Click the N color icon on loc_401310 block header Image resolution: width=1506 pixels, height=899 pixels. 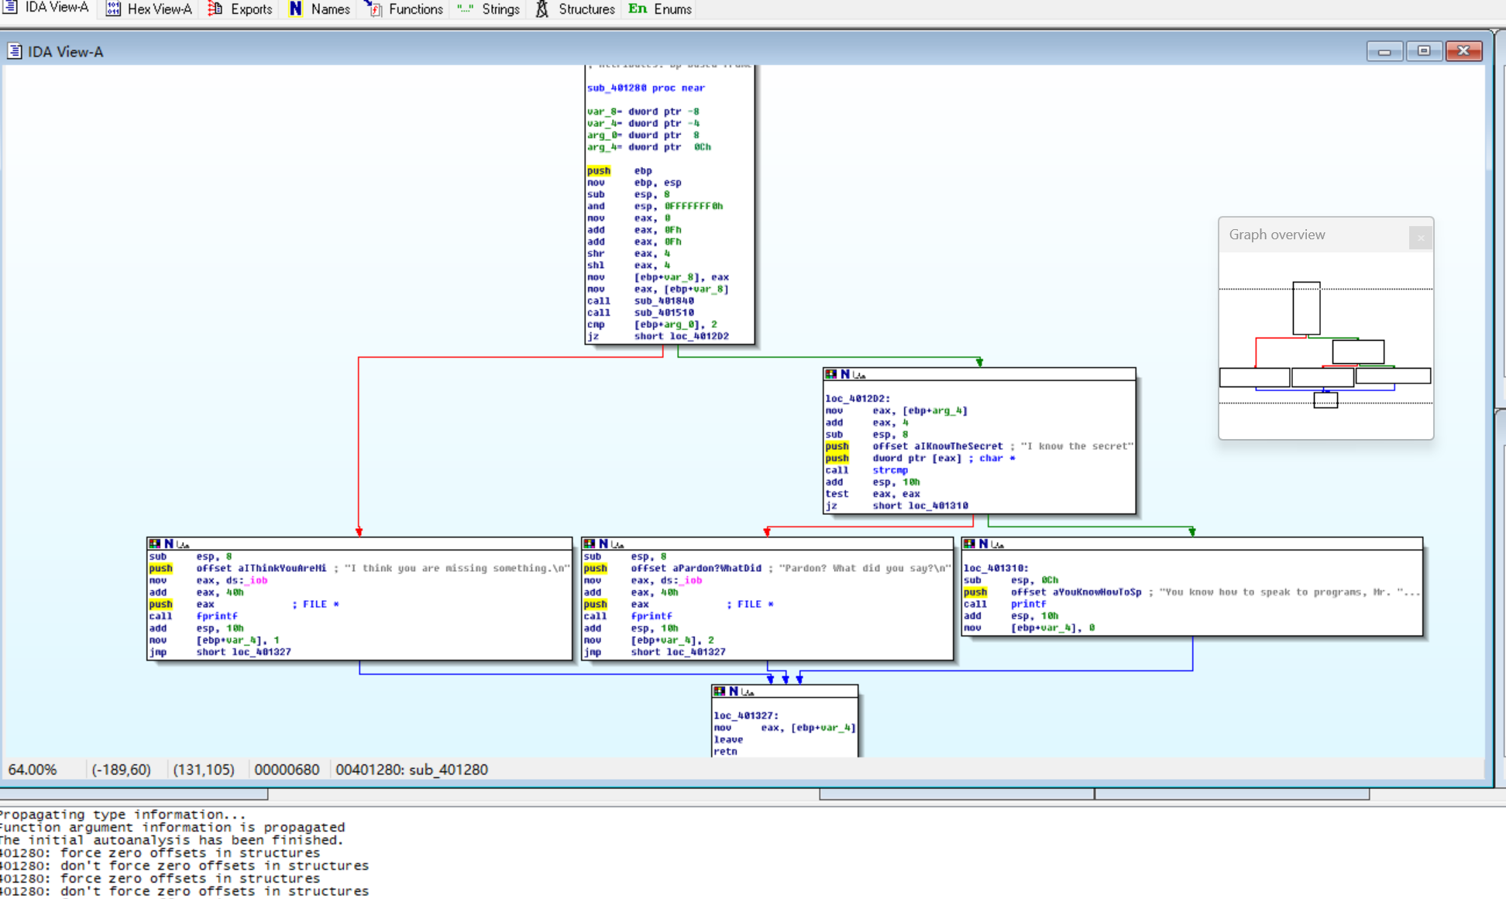pos(969,544)
